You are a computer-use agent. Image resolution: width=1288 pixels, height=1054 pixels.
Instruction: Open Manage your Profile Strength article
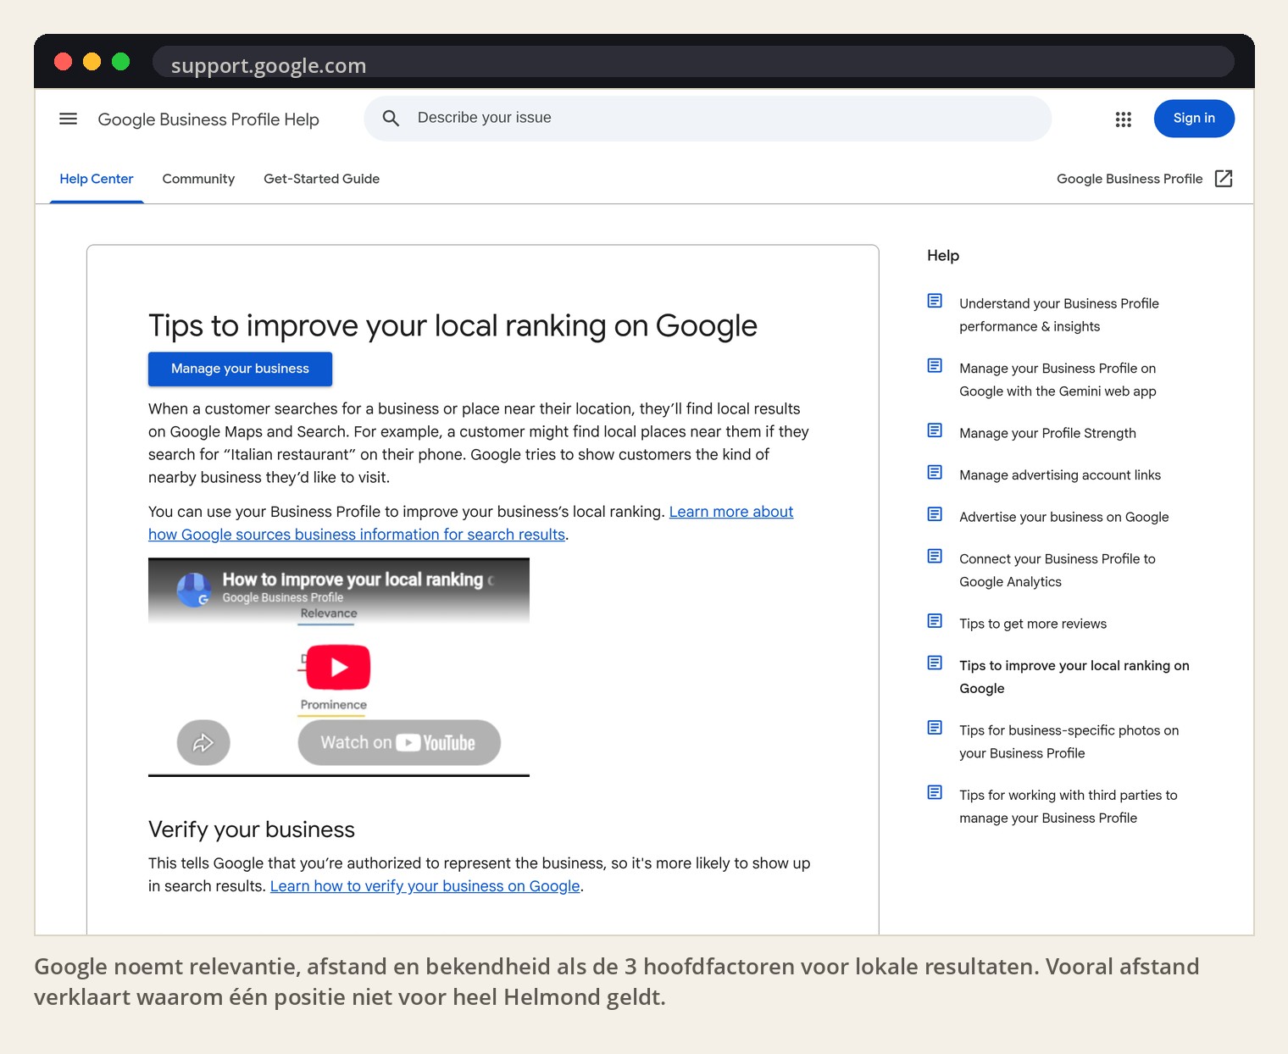pyautogui.click(x=1047, y=433)
